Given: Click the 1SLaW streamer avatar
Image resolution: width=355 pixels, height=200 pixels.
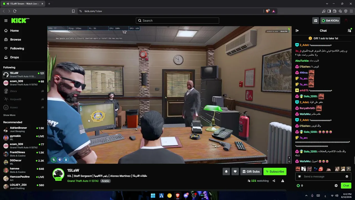Looking at the screenshot, I should [x=58, y=174].
